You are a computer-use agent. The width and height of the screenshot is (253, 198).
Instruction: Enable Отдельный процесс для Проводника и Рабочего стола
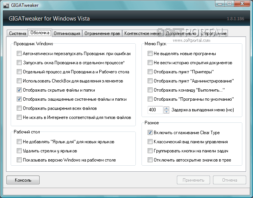[19, 71]
